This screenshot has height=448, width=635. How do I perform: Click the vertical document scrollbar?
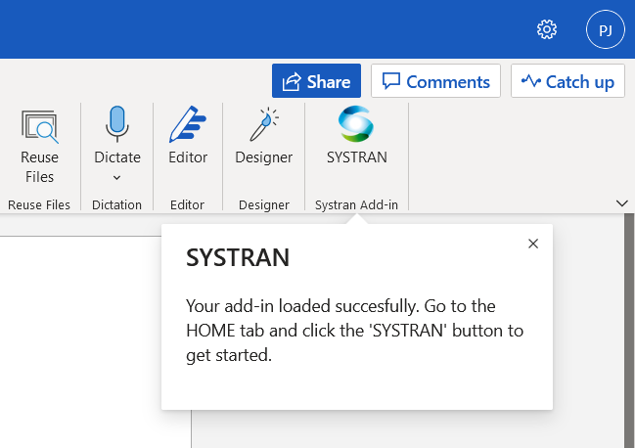click(629, 331)
